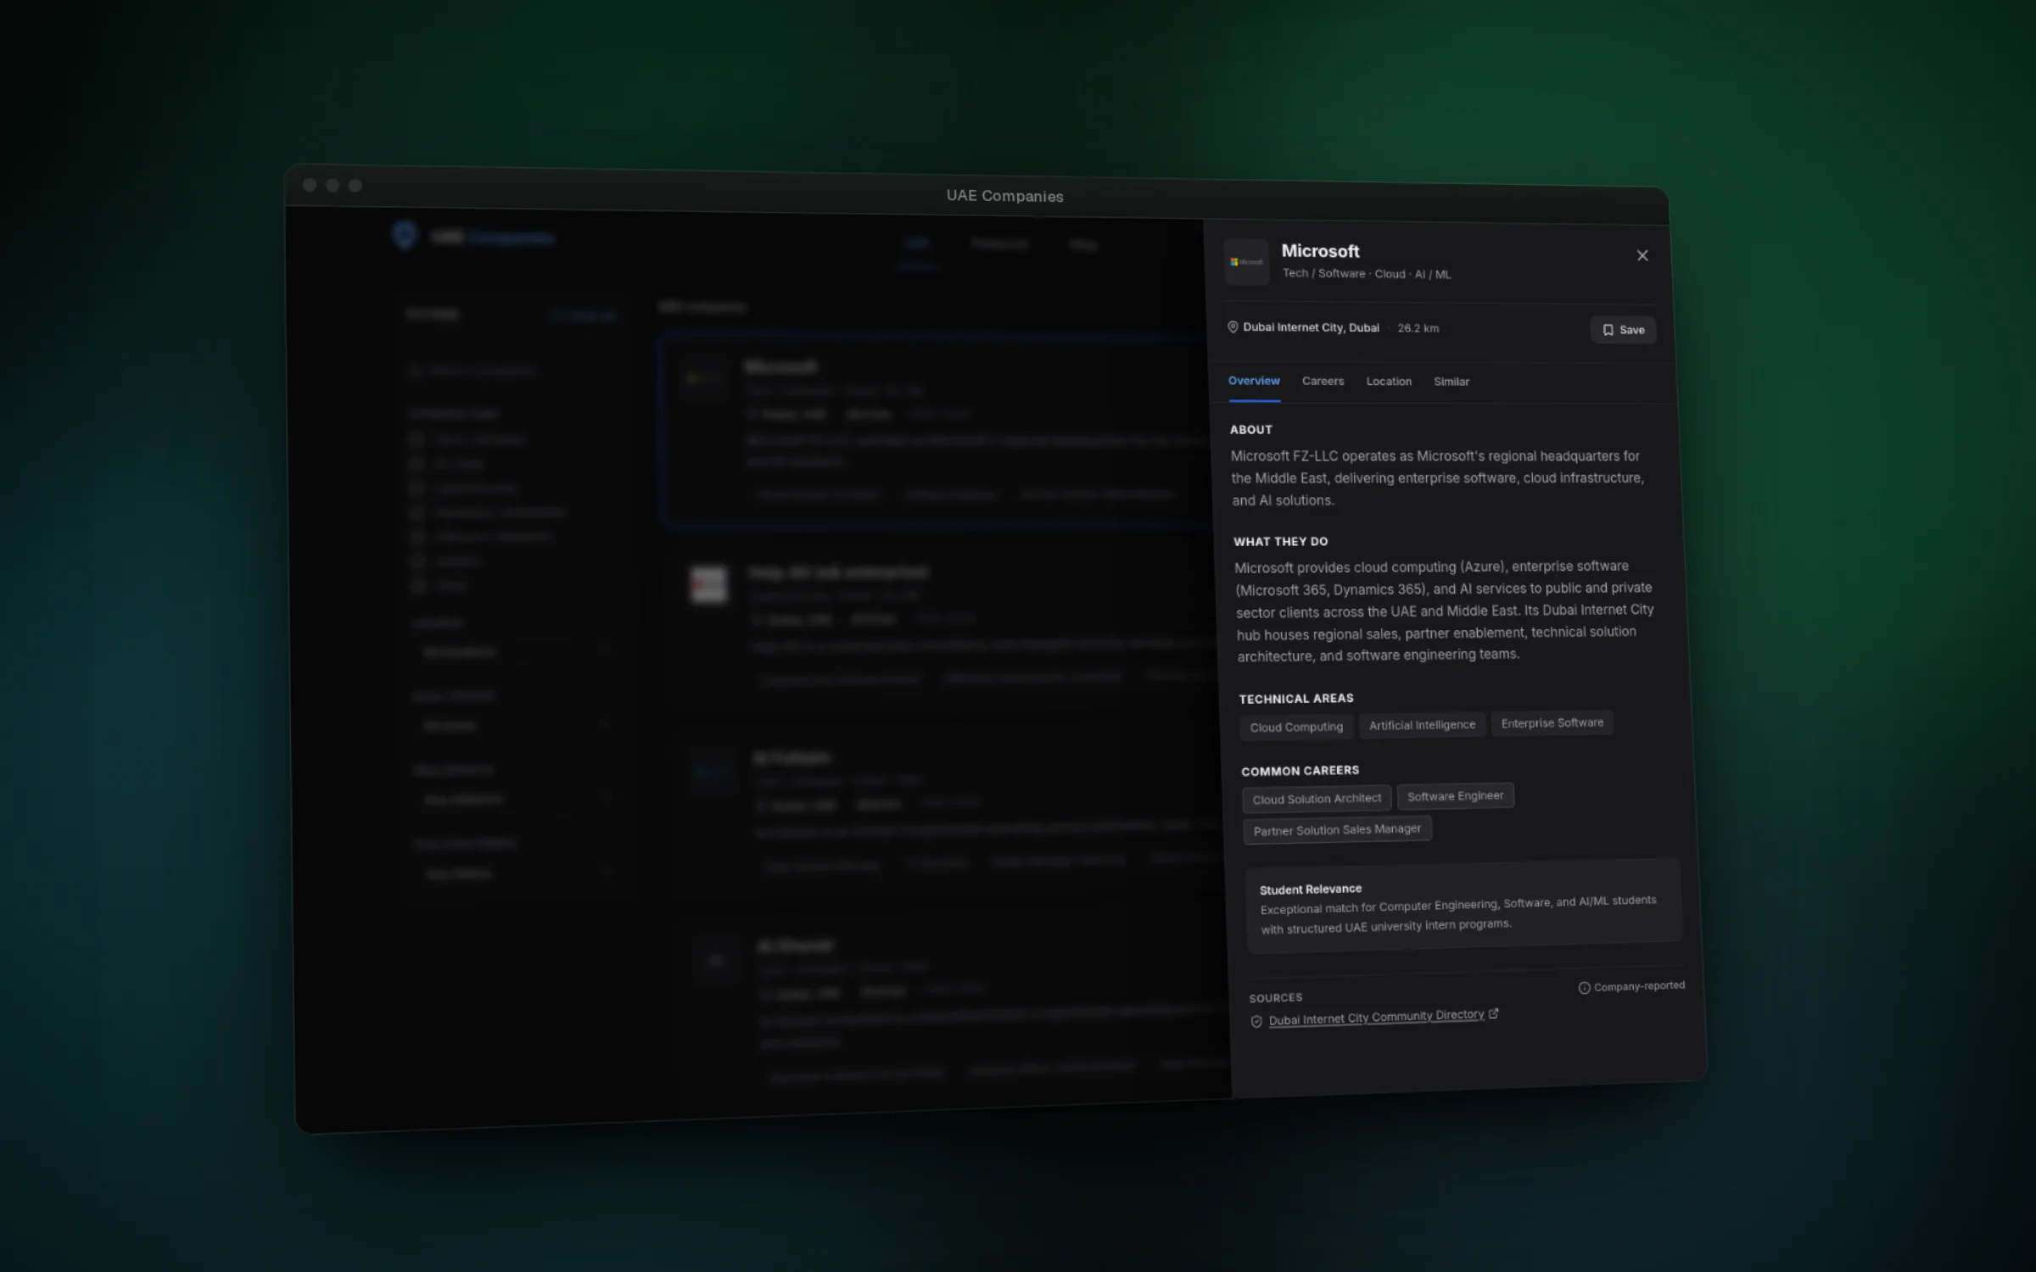Click the location pin icon beside Dubai Internet City
2036x1272 pixels.
(1233, 326)
